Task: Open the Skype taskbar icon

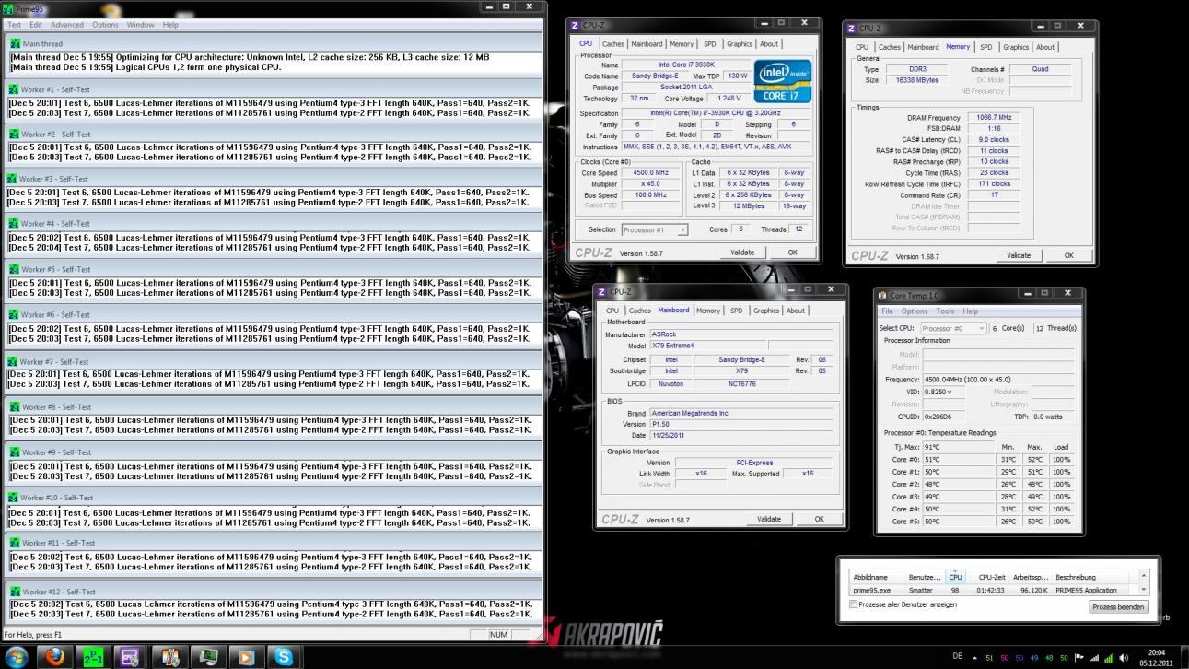Action: pos(283,656)
